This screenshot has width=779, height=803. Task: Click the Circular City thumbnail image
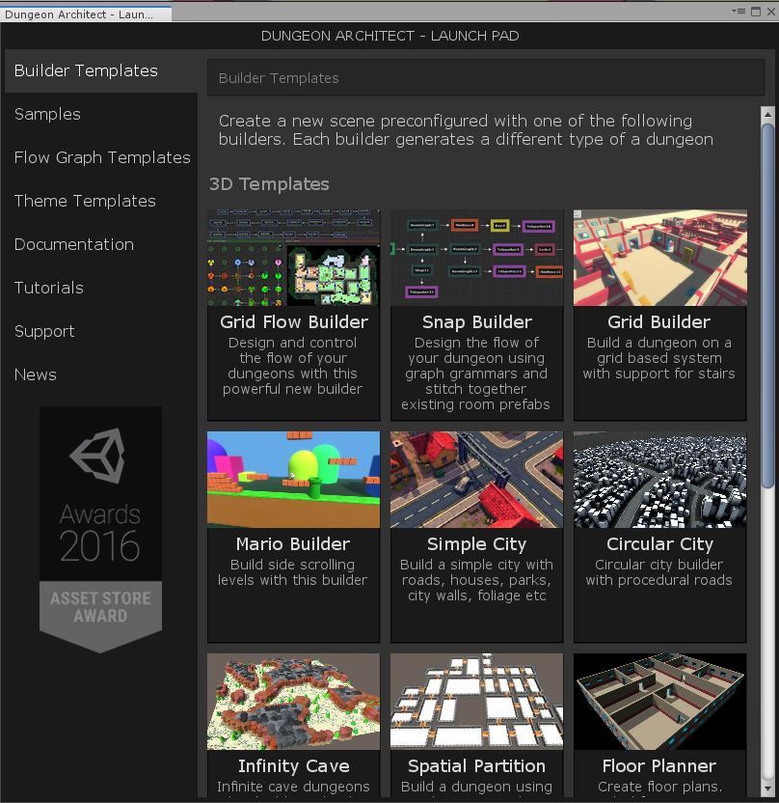point(659,480)
